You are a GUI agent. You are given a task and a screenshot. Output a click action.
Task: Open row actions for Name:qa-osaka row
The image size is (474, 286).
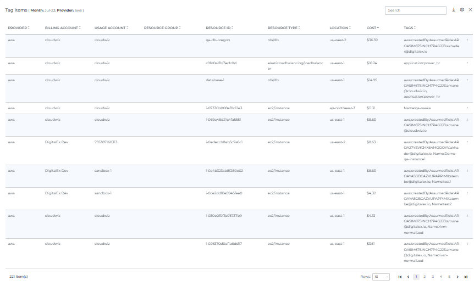(467, 108)
